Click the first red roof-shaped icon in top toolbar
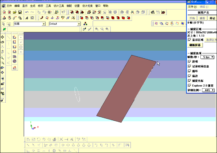The width and height of the screenshot is (217, 153). [72, 12]
